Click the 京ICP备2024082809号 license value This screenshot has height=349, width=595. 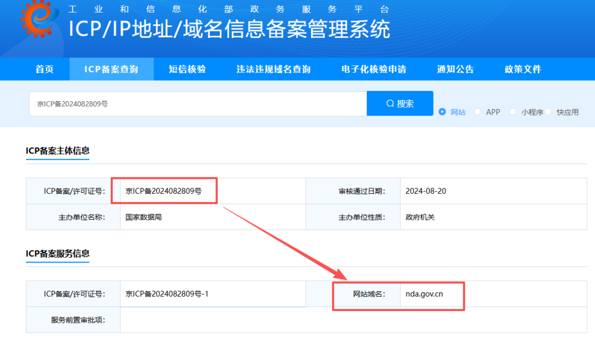point(164,191)
